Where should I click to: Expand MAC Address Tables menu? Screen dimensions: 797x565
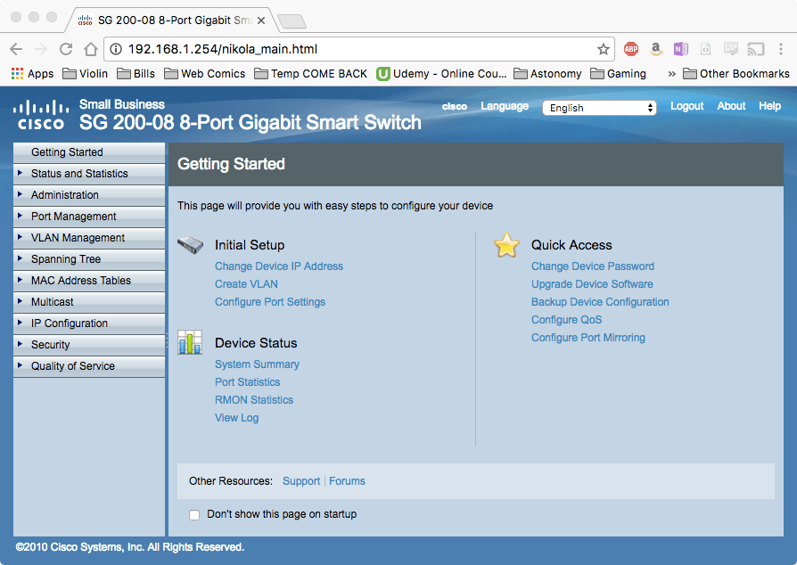[89, 281]
